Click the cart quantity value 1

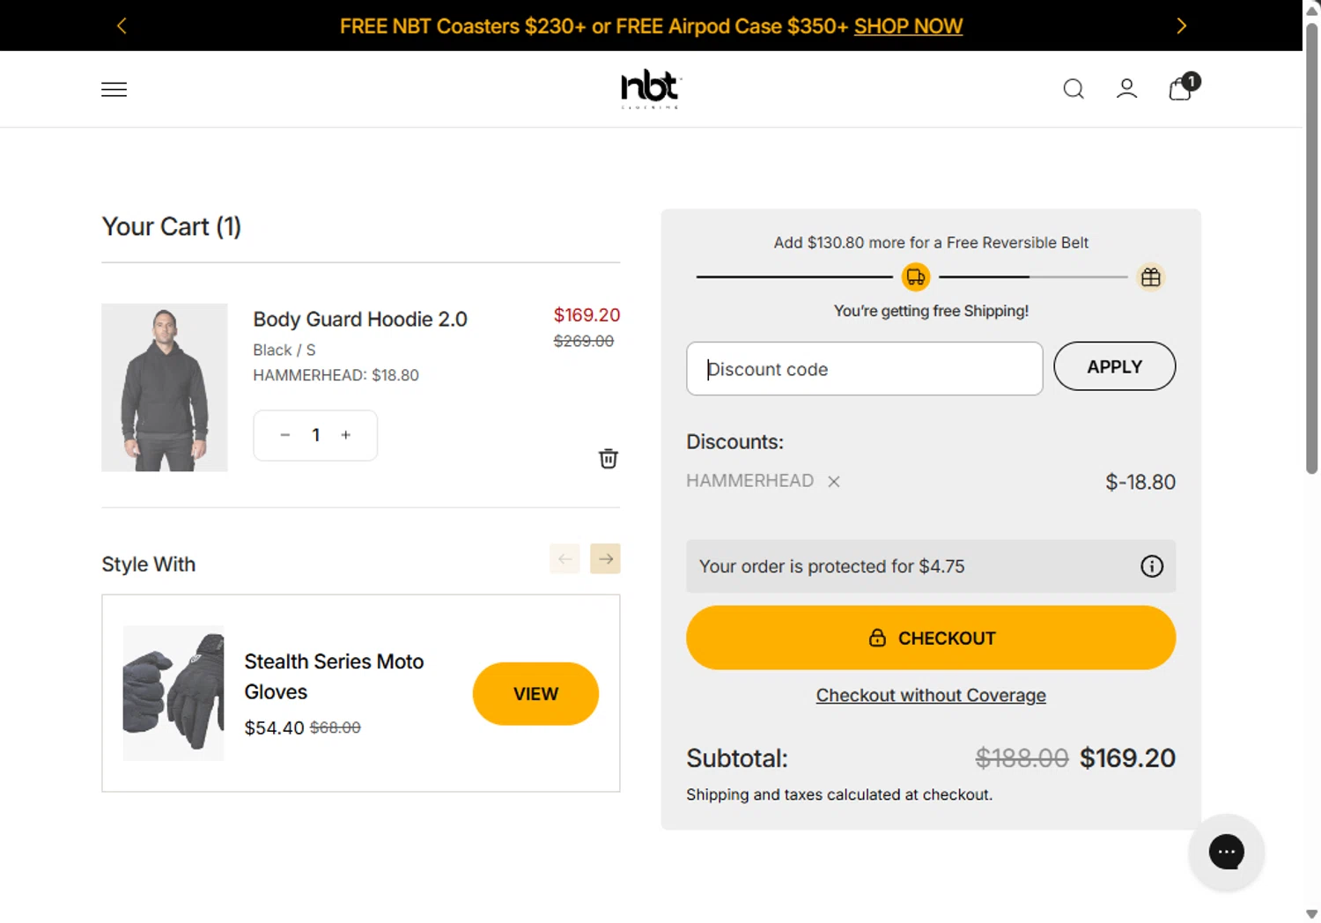click(315, 435)
